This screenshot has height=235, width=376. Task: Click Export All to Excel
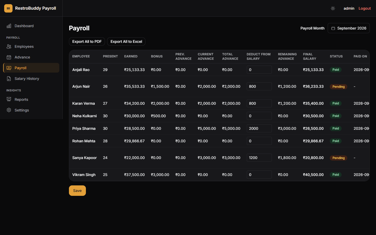pyautogui.click(x=126, y=42)
